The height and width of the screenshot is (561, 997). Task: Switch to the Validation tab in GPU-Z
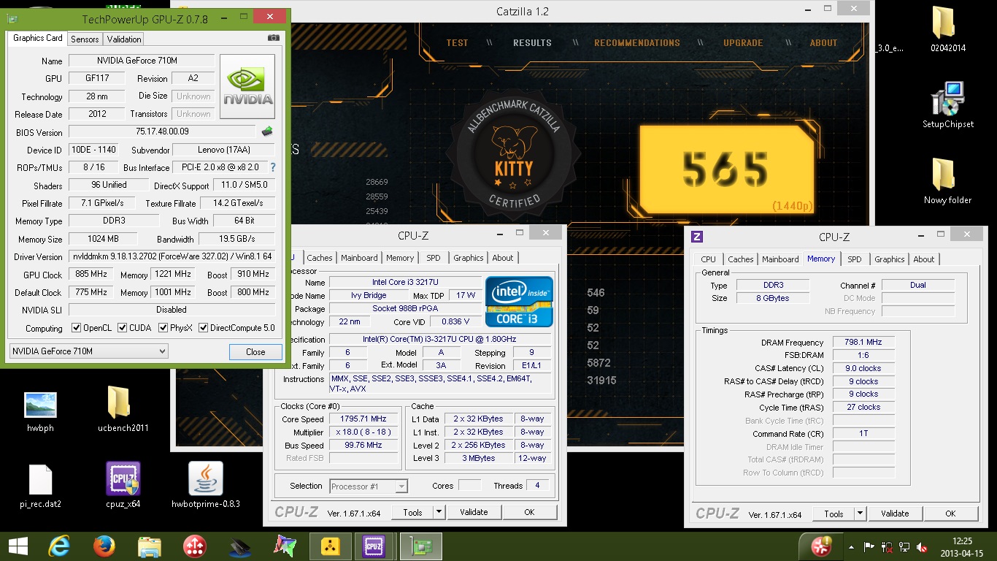123,39
